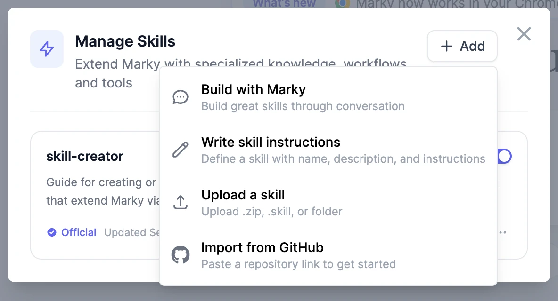Select Build with Marky option

[328, 97]
